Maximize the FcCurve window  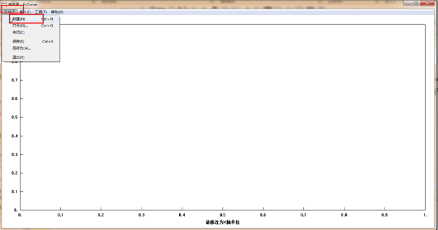coord(416,3)
